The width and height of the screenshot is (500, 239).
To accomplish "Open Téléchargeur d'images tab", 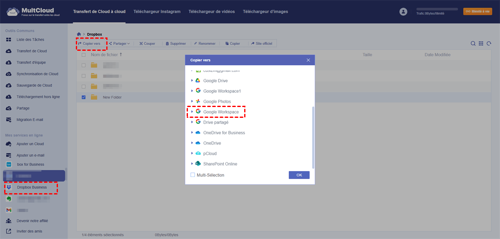I will pyautogui.click(x=265, y=12).
